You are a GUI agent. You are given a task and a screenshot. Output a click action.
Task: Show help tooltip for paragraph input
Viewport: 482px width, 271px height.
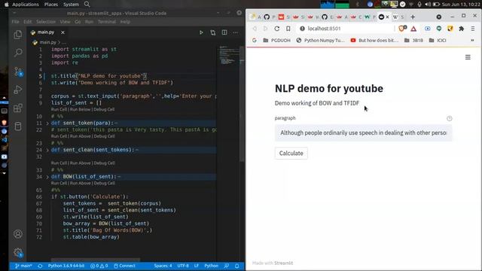[450, 118]
